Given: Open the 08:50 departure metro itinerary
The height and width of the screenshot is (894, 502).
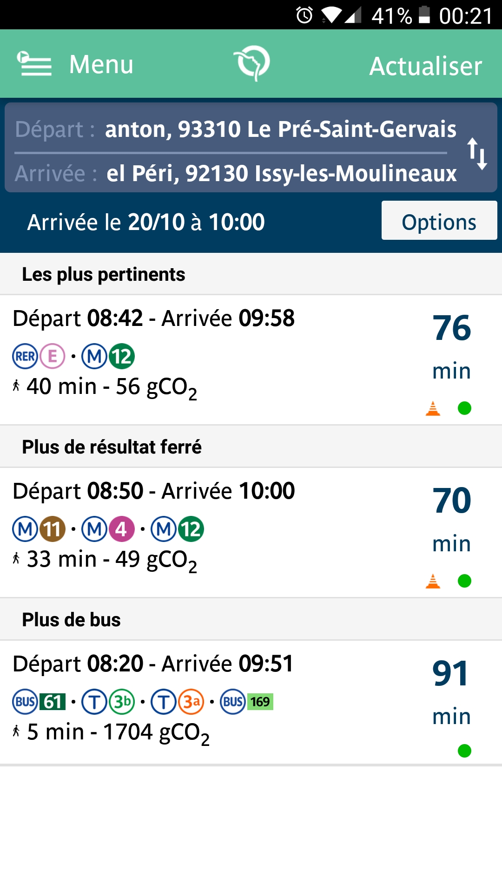Looking at the screenshot, I should 251,532.
